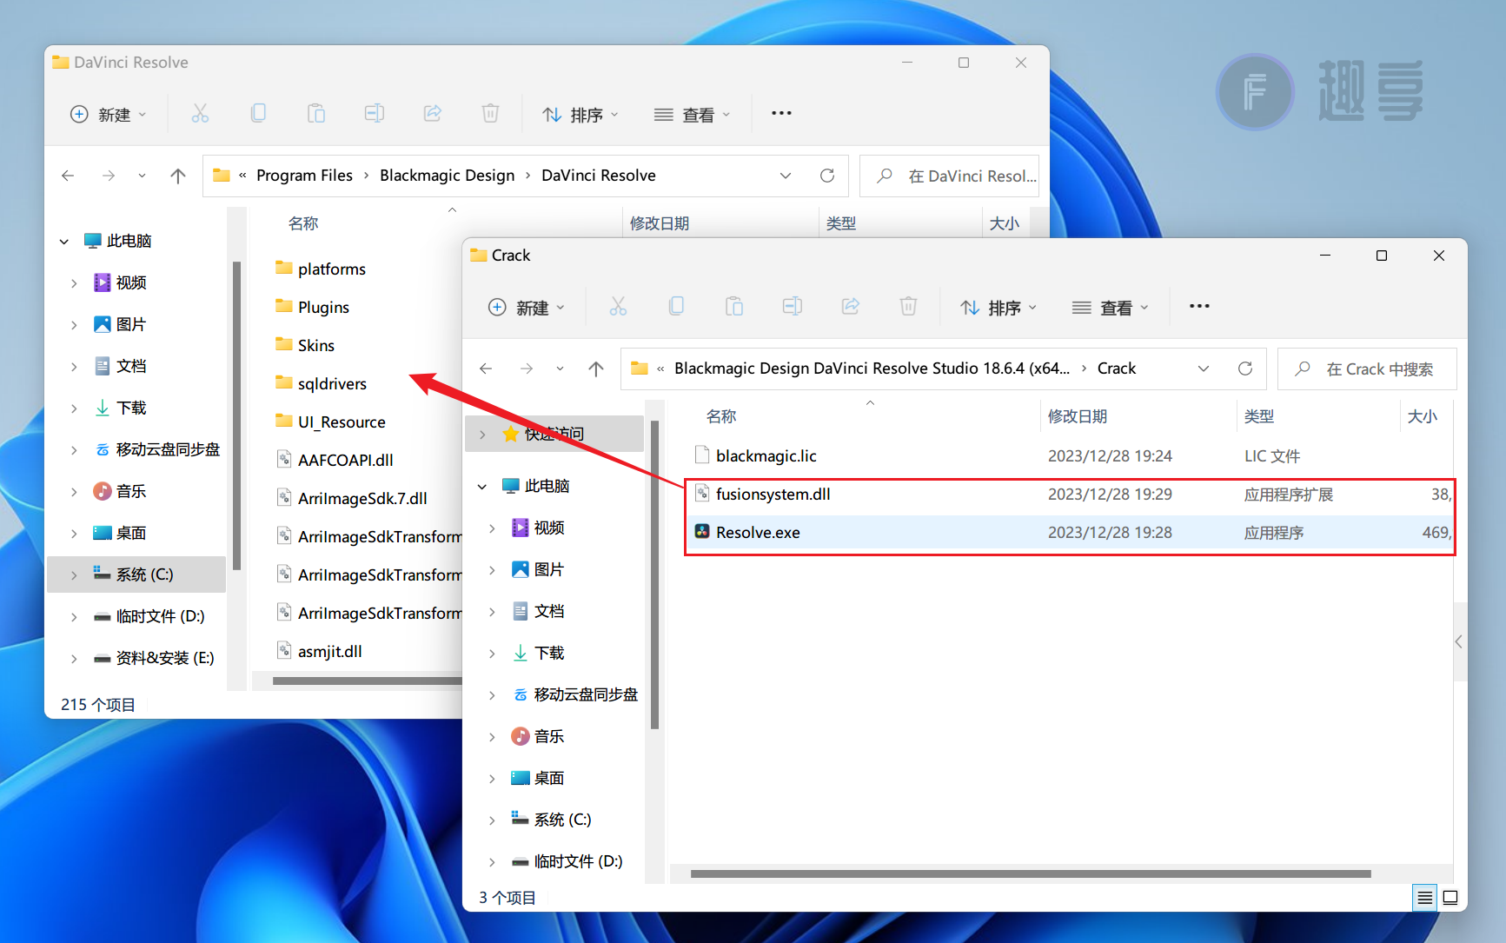The image size is (1506, 943).
Task: Click Program Files breadcrumb in DaVinci Resolve window
Action: 304,176
